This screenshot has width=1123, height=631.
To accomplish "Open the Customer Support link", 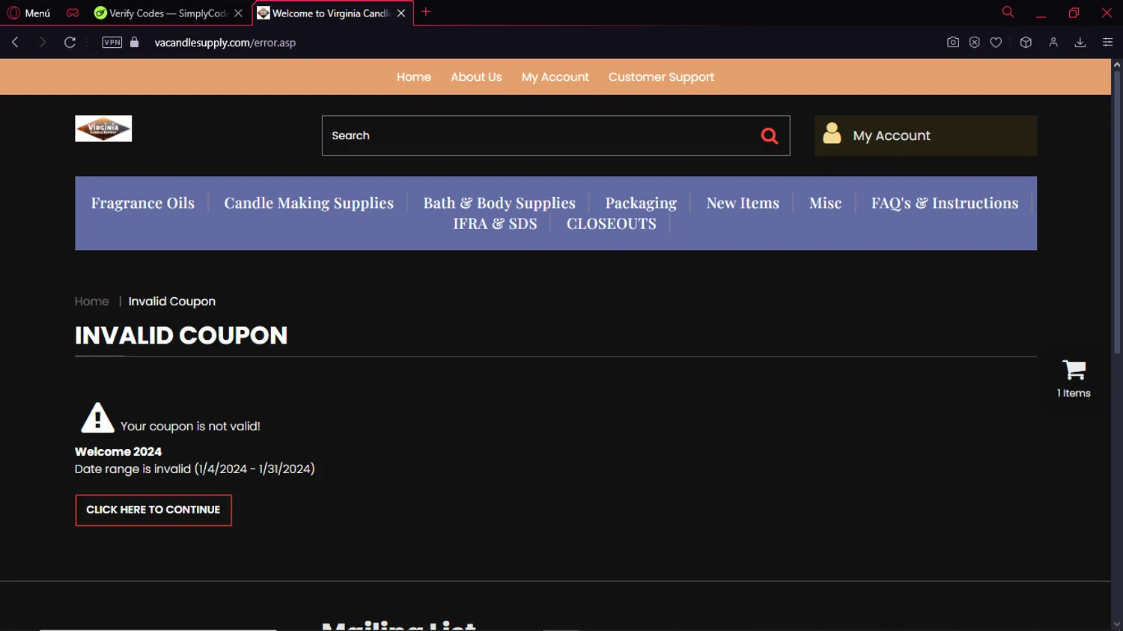I will 661,77.
